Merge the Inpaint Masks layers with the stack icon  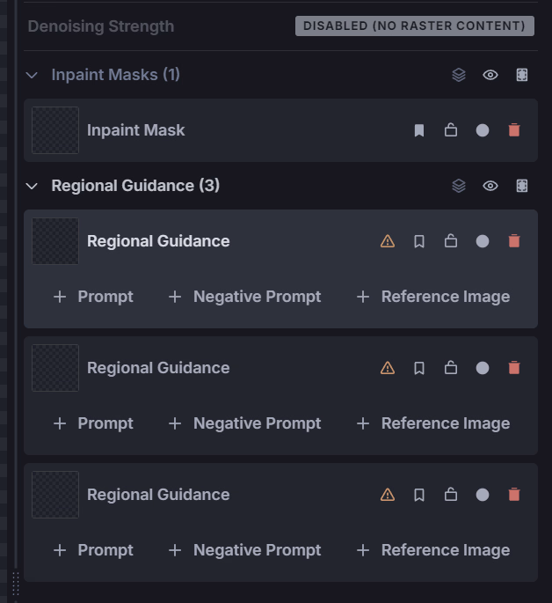coord(459,75)
